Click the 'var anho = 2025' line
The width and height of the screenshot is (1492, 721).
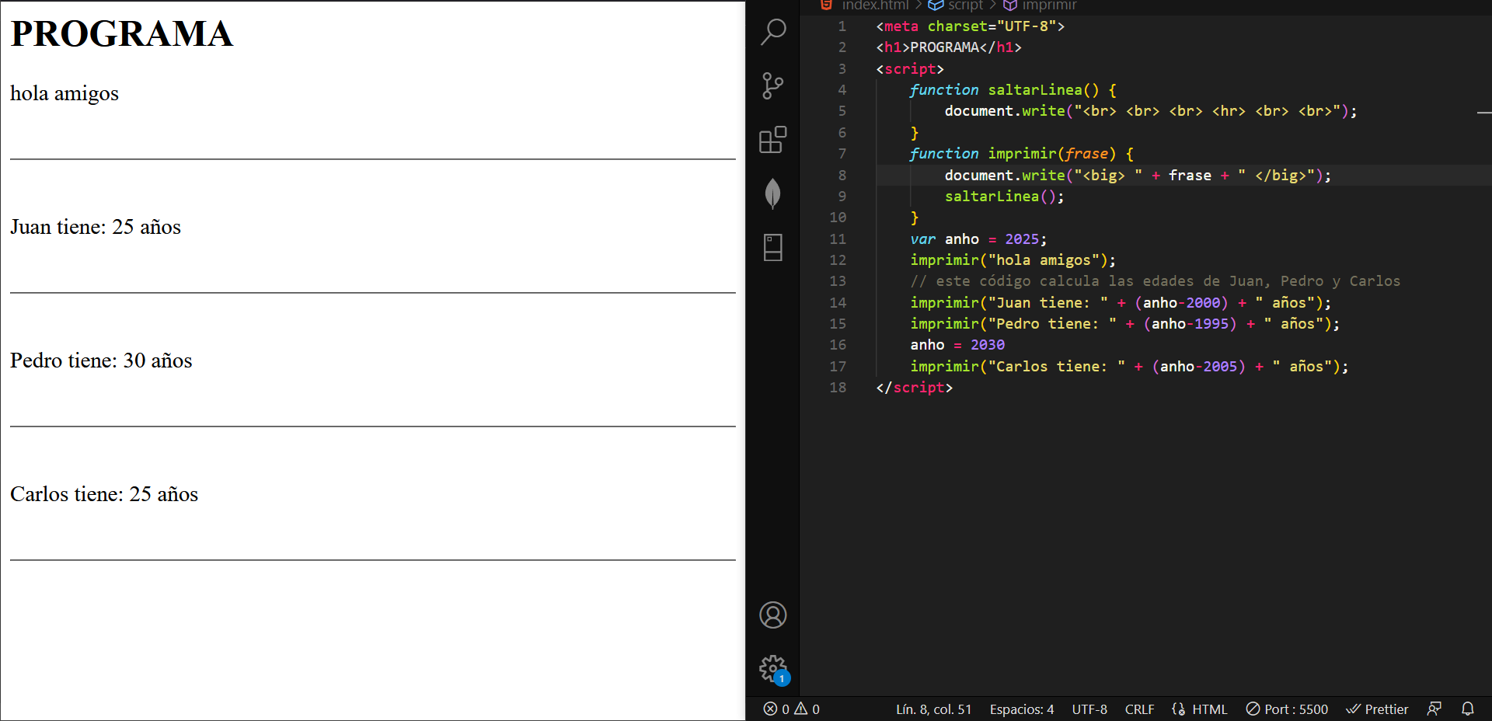(x=978, y=239)
